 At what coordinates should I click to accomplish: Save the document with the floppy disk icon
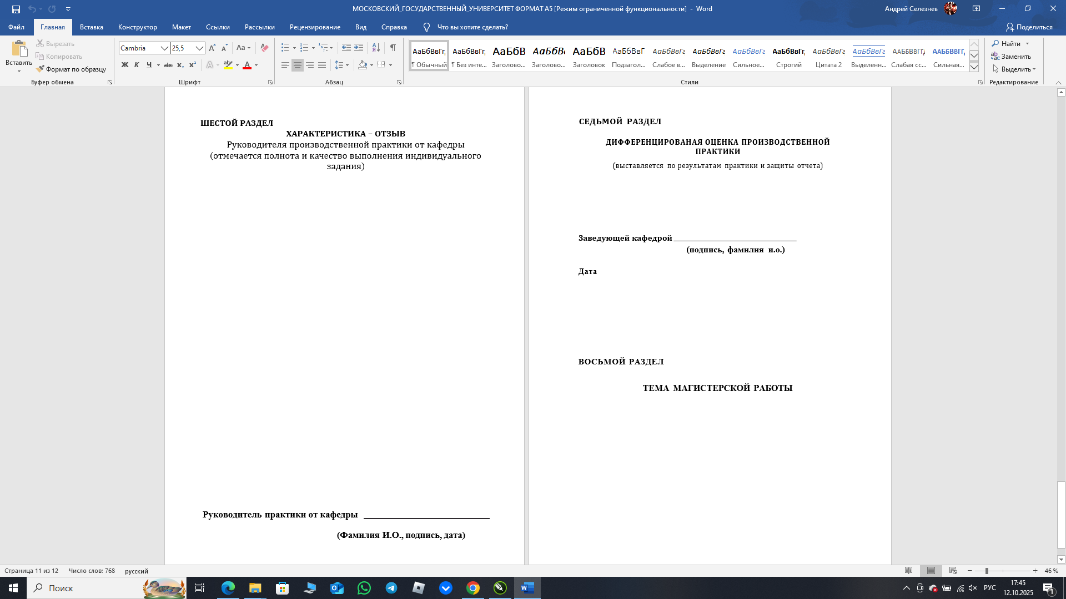16,9
